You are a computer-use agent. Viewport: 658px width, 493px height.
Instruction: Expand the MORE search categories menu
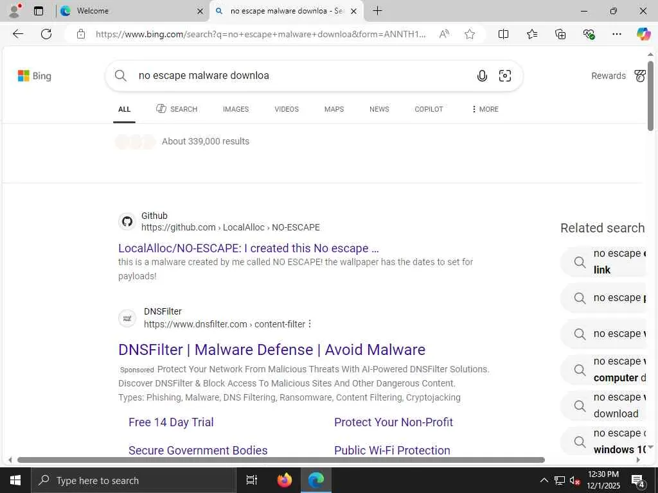click(485, 109)
